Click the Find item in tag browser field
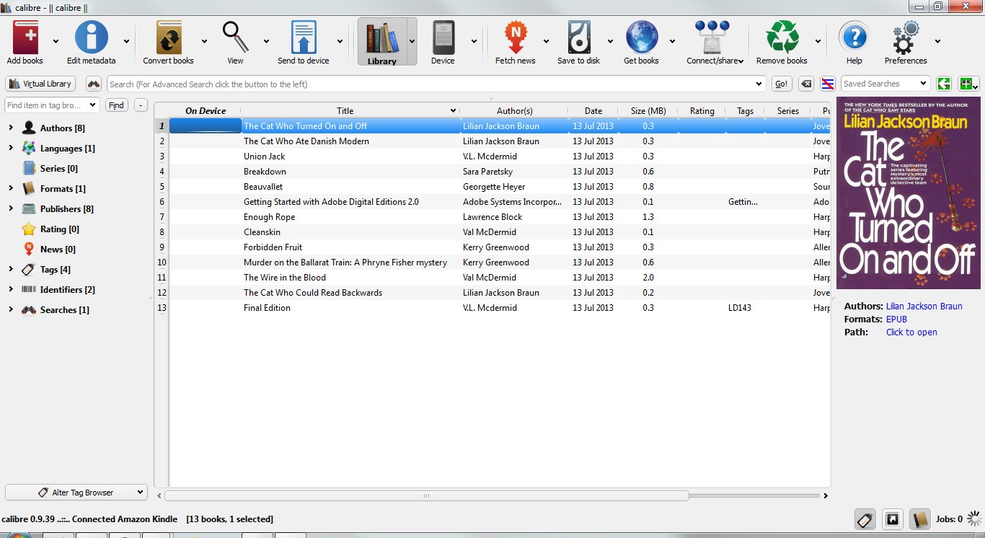Image resolution: width=985 pixels, height=538 pixels. click(52, 105)
